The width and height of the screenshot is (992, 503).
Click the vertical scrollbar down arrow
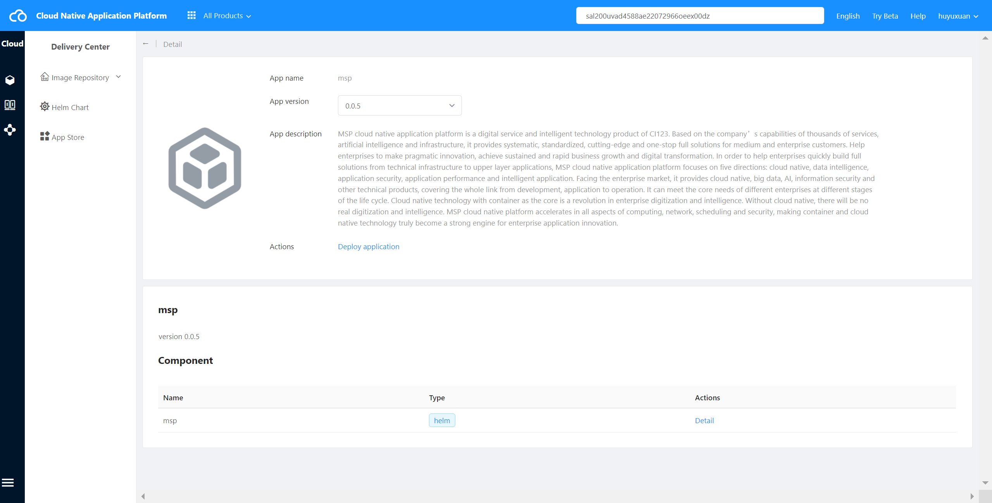[x=985, y=482]
